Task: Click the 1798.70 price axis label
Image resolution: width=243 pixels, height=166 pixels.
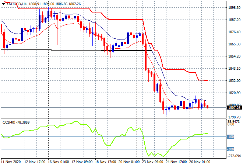Action: click(234, 117)
